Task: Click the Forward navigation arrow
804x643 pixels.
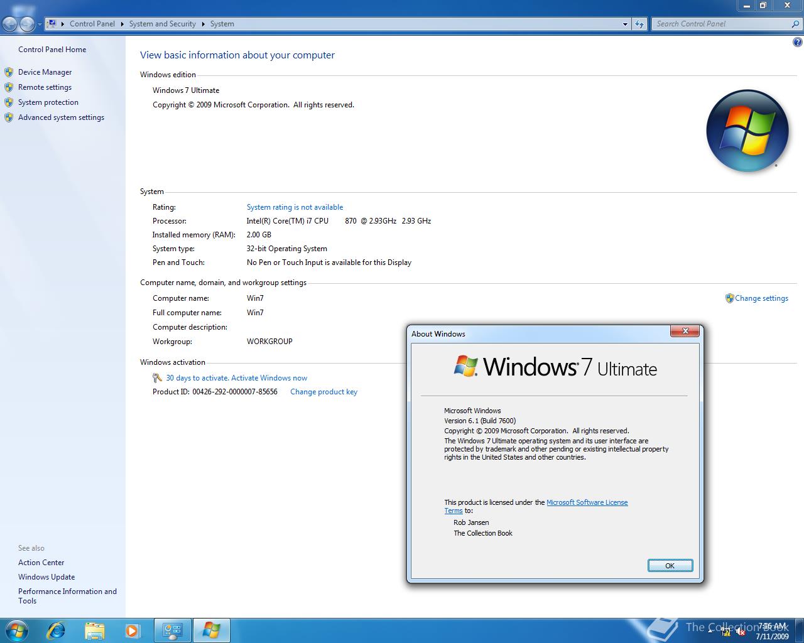Action: click(x=27, y=24)
